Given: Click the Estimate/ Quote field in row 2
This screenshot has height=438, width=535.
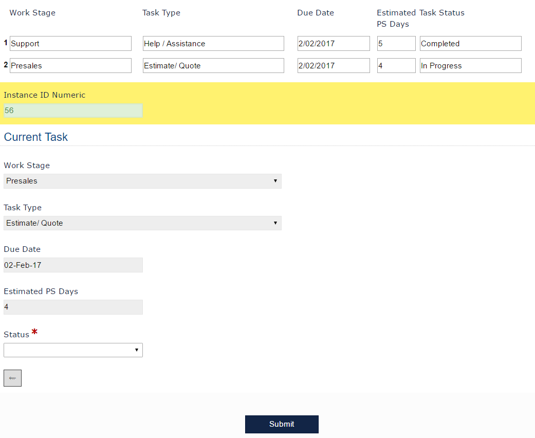Looking at the screenshot, I should [x=213, y=66].
